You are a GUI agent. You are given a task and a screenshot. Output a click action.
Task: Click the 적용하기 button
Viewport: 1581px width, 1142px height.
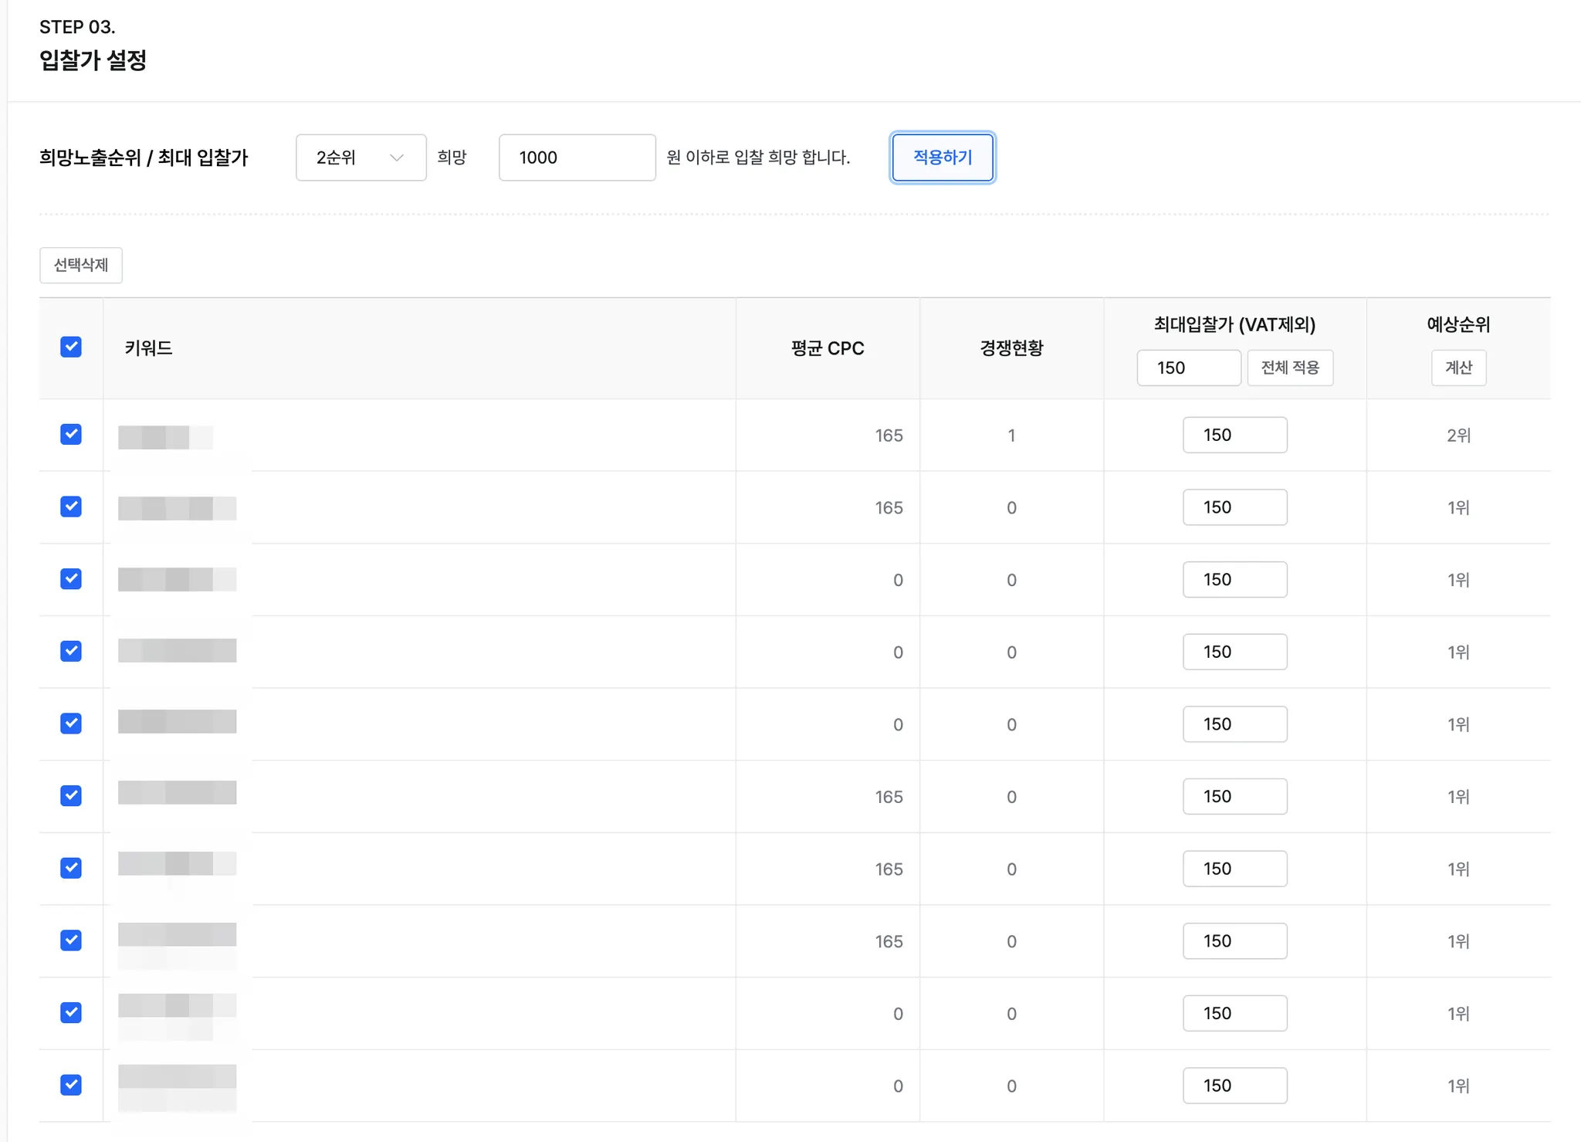(x=942, y=158)
